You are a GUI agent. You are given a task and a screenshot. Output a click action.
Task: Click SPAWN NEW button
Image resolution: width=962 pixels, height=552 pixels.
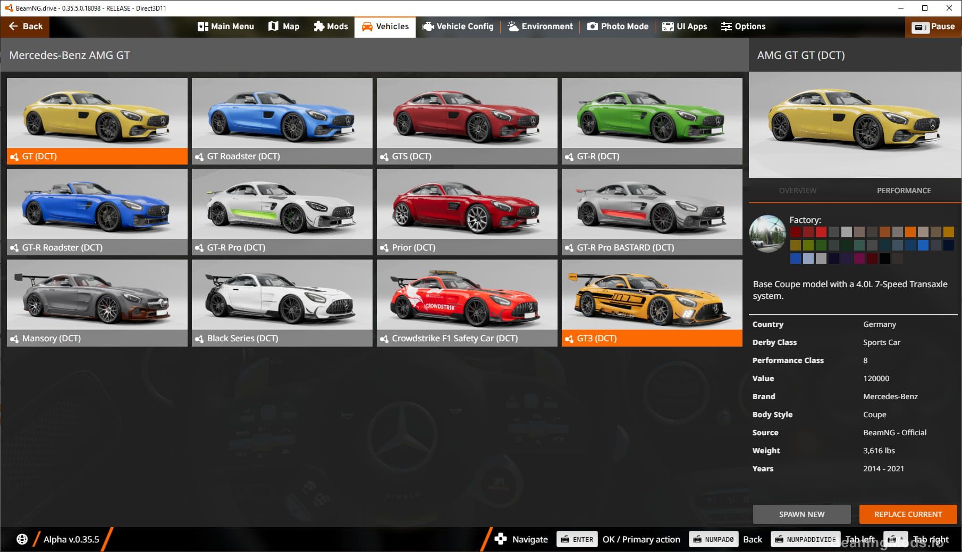pos(801,514)
